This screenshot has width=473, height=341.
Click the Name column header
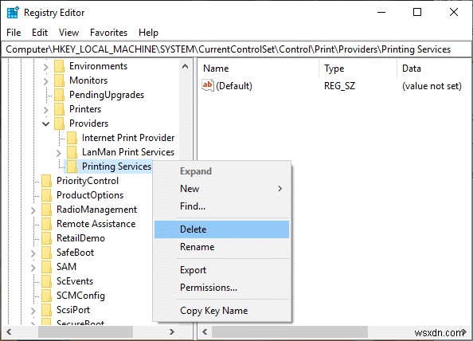pyautogui.click(x=259, y=69)
